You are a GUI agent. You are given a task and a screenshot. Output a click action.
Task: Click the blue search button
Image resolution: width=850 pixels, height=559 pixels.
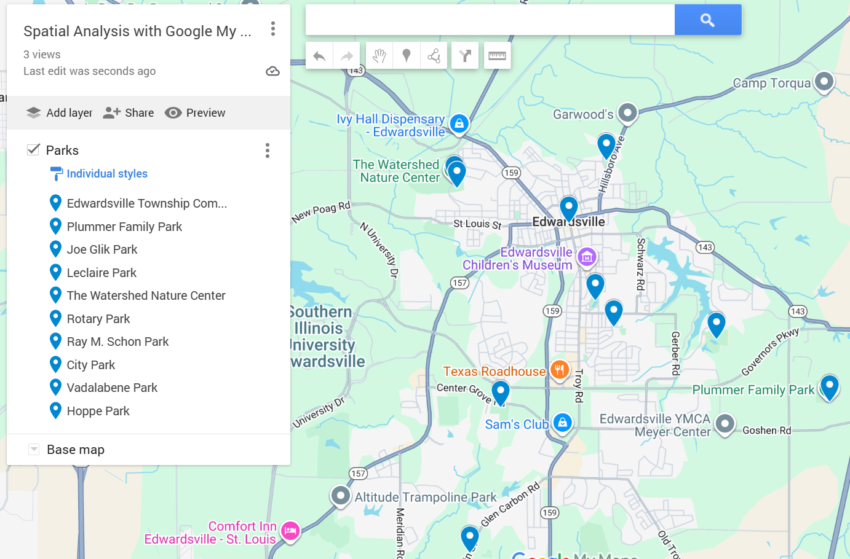pyautogui.click(x=707, y=20)
